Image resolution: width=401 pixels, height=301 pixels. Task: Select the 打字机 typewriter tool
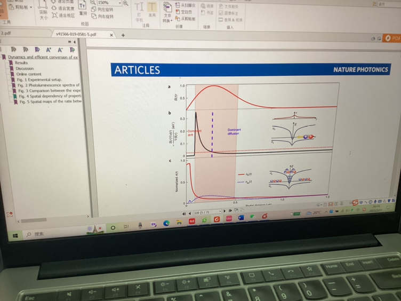coord(139,12)
